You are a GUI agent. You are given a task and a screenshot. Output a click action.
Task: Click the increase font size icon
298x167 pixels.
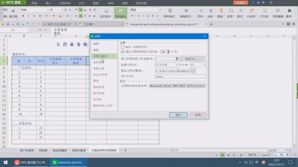[65, 10]
